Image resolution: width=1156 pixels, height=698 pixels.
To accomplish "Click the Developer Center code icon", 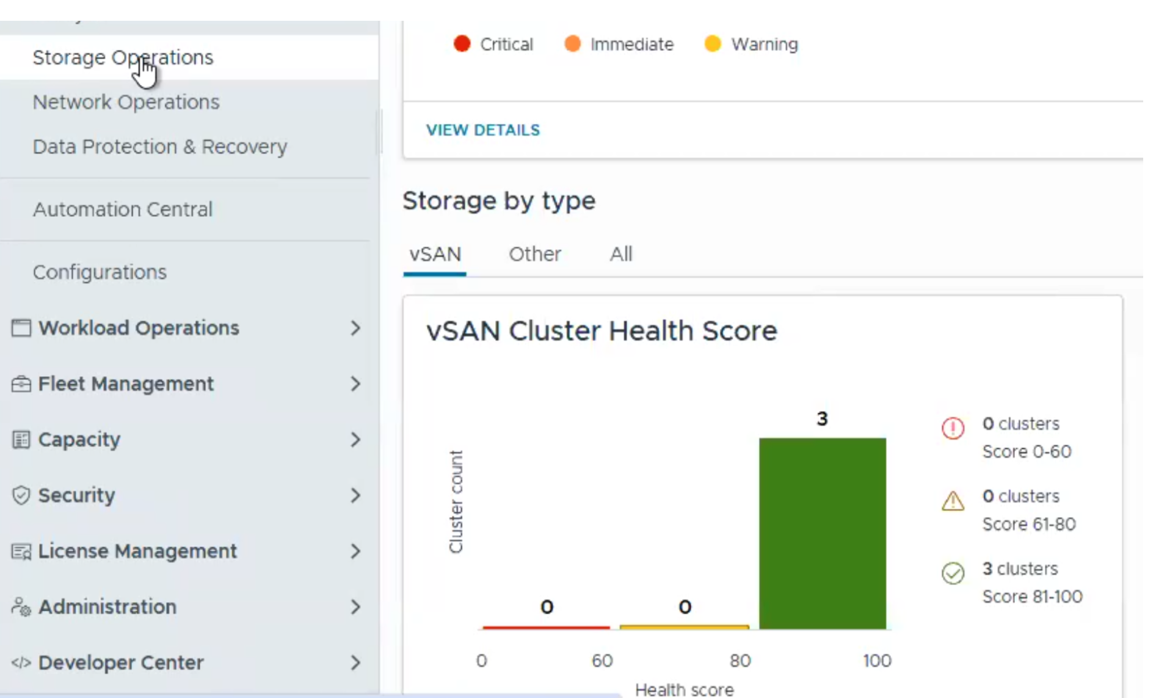I will [21, 663].
